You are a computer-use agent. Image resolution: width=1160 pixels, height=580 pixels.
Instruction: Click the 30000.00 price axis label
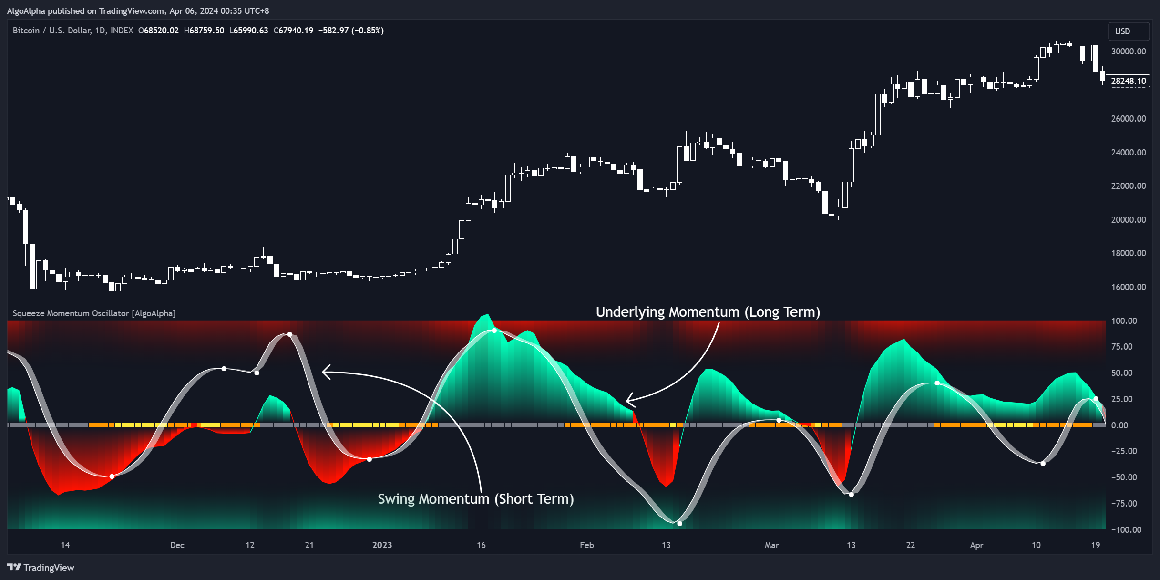(x=1129, y=52)
